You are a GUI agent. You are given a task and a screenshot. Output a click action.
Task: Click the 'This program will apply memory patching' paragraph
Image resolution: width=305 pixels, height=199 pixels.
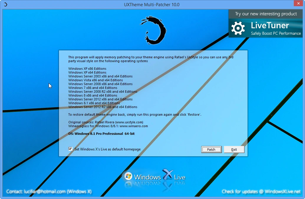pyautogui.click(x=151, y=59)
